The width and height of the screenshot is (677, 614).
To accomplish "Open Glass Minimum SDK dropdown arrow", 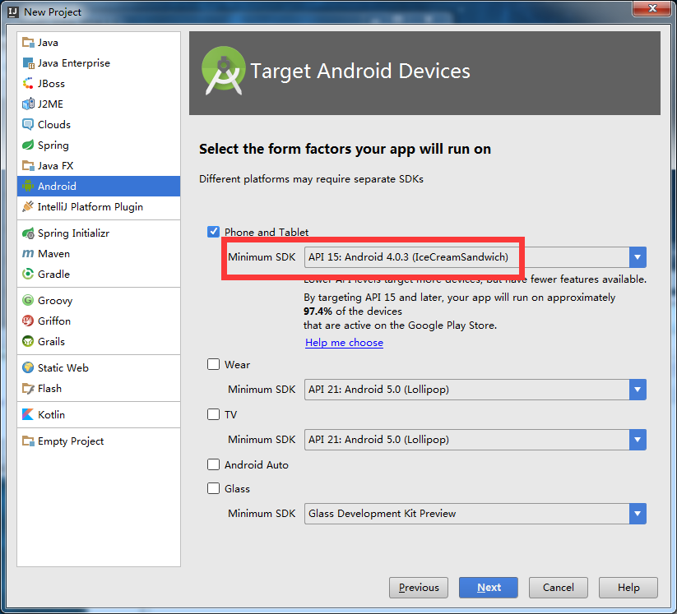I will 638,514.
